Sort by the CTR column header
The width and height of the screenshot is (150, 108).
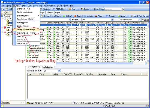pyautogui.click(x=87, y=23)
